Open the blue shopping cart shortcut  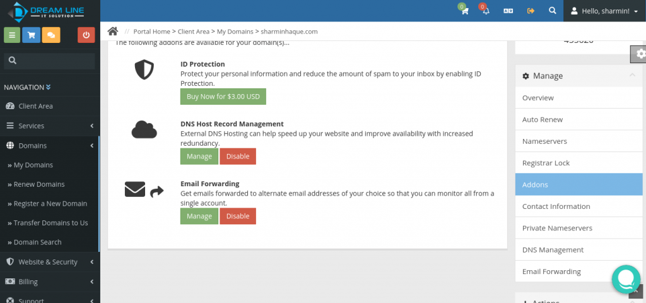pyautogui.click(x=32, y=35)
